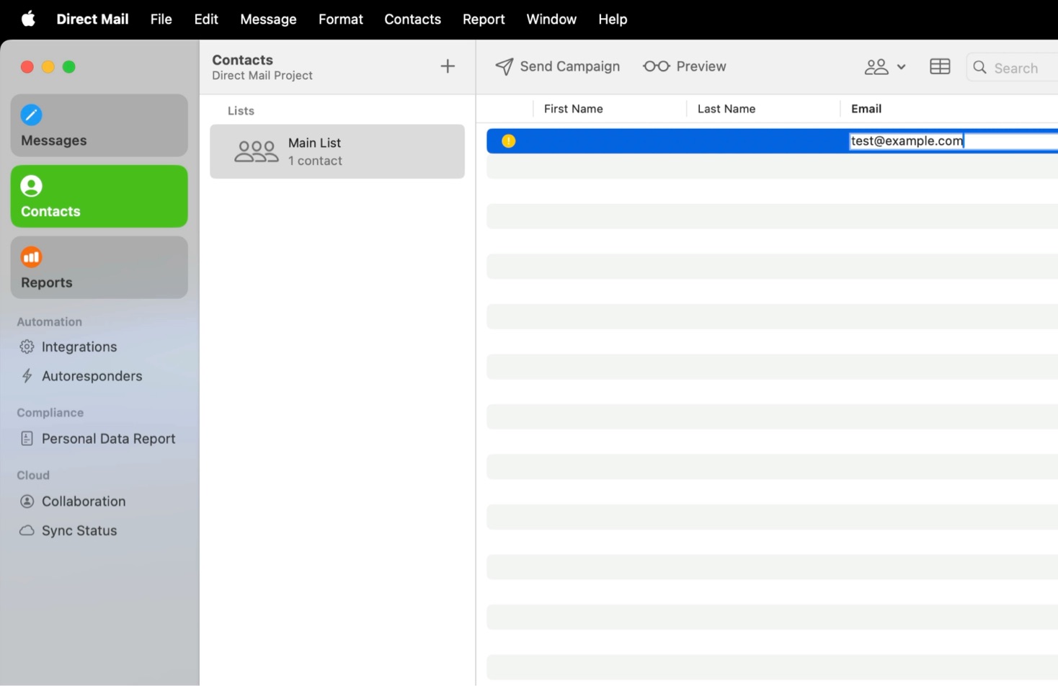Open Autoresponders under Automation
Viewport: 1058px width, 686px height.
[x=92, y=376]
